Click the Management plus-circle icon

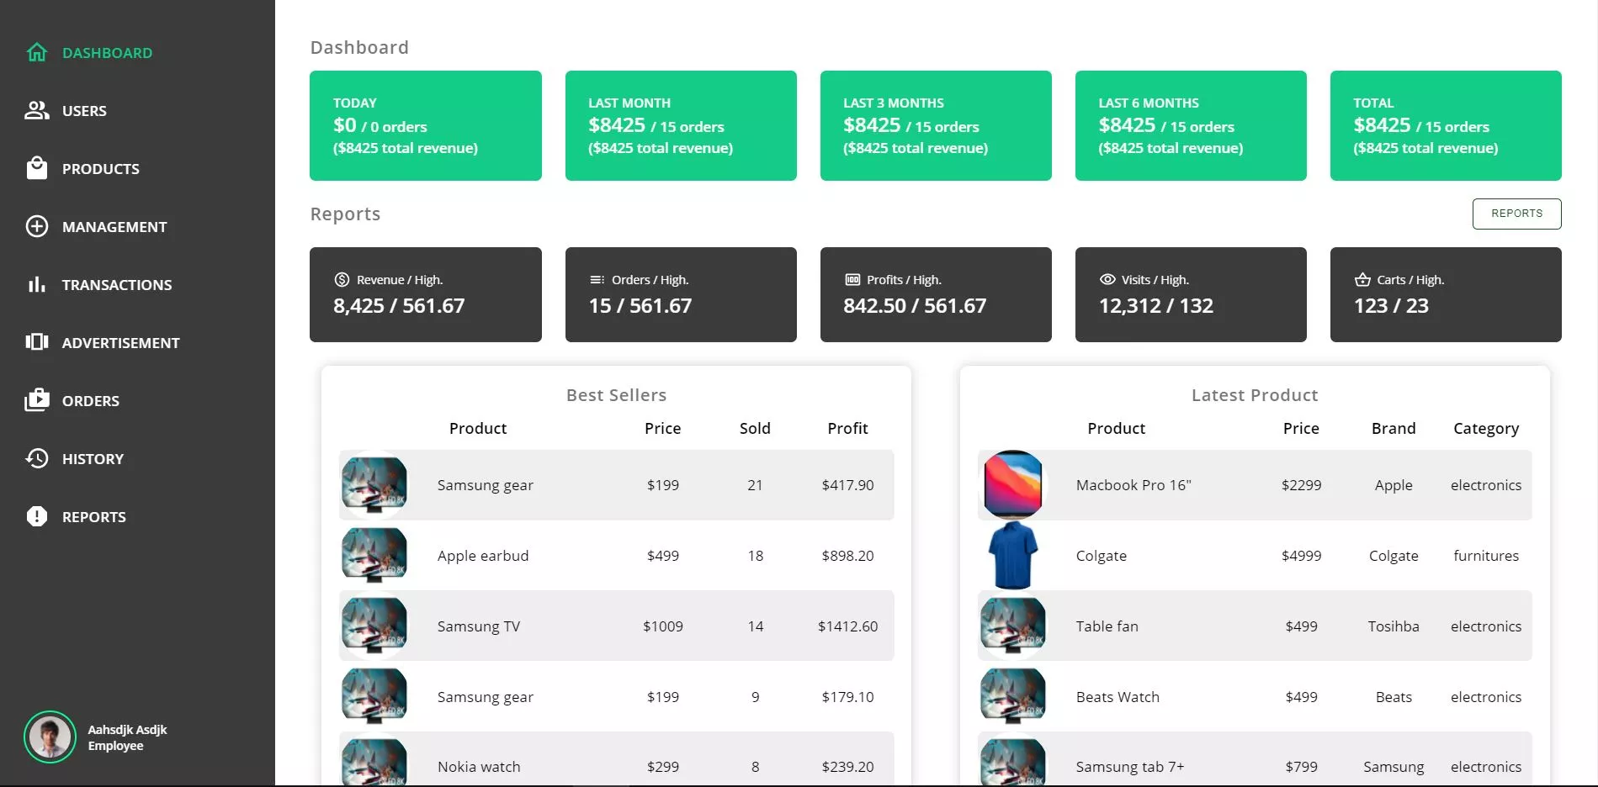coord(37,227)
